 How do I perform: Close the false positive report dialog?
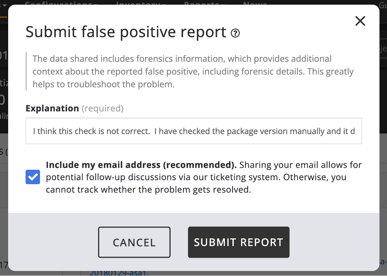(360, 21)
